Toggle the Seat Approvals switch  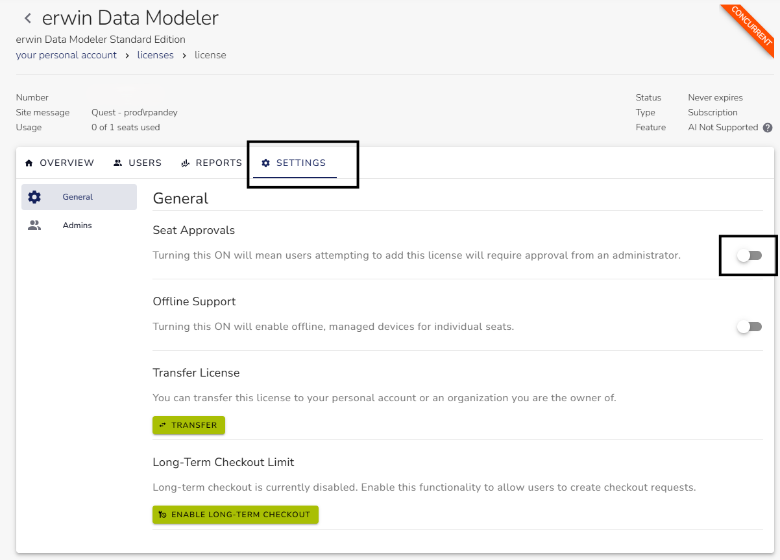[750, 255]
